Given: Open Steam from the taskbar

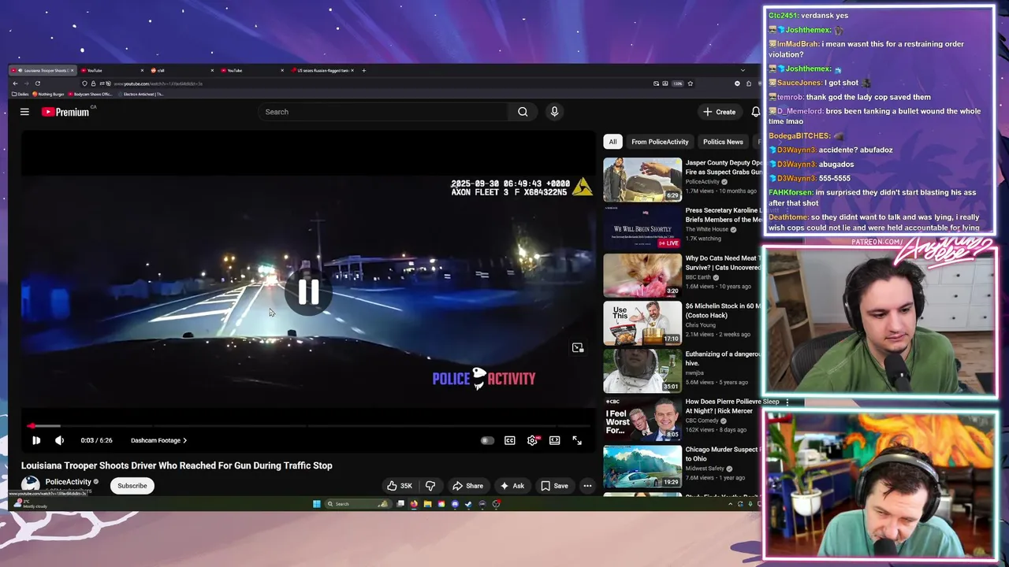Looking at the screenshot, I should coord(468,504).
